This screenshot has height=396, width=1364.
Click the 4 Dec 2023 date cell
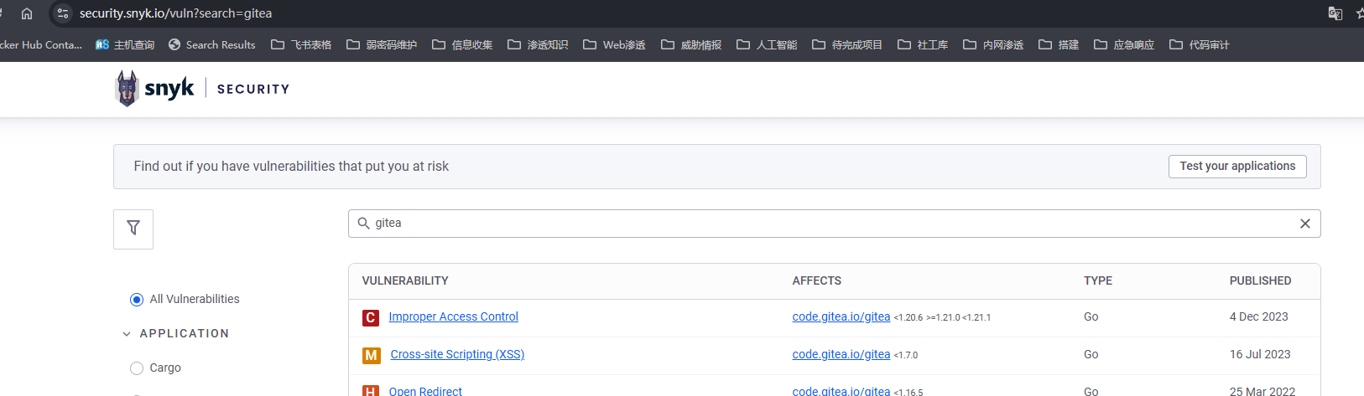pyautogui.click(x=1258, y=316)
